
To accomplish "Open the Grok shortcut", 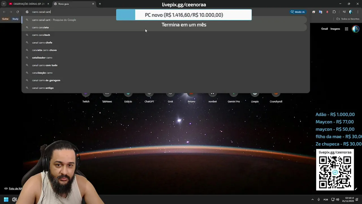I will 170,98.
